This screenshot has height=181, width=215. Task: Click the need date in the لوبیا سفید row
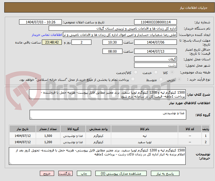[22, 142]
